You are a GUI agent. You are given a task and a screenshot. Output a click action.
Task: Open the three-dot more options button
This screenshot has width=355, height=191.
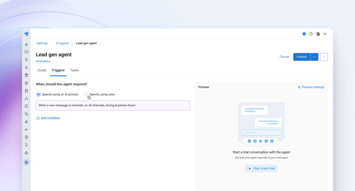[x=324, y=57]
